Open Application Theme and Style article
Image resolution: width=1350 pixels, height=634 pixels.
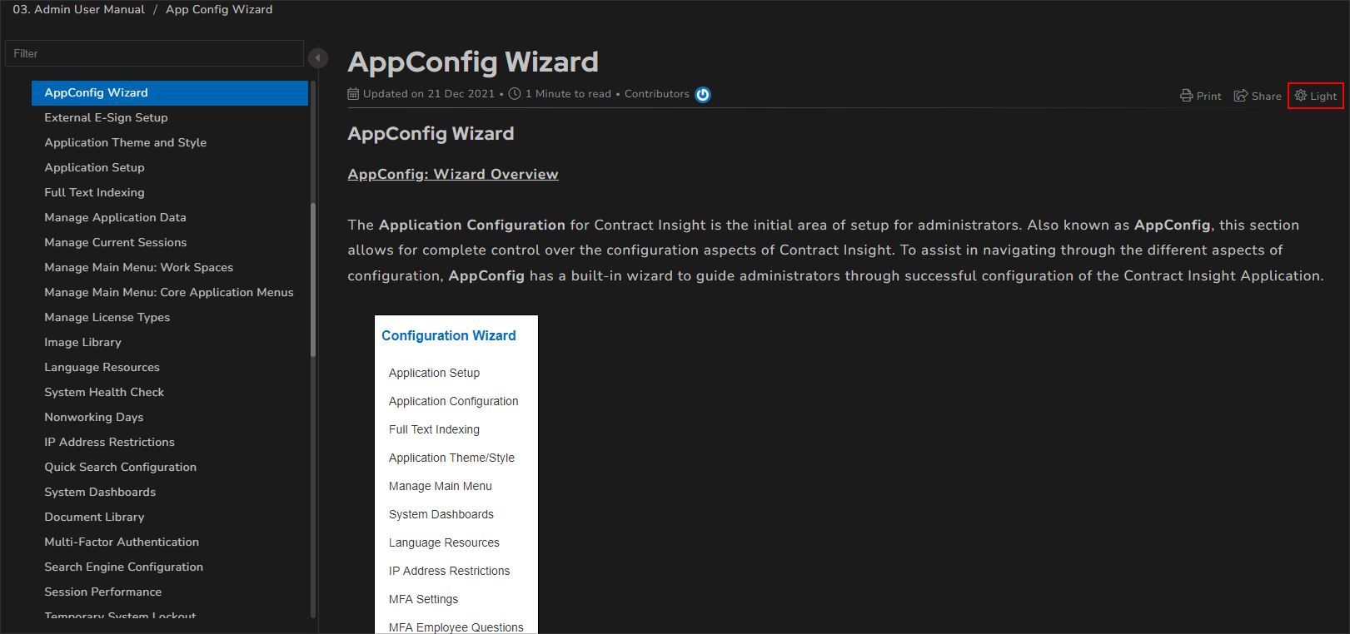[125, 142]
